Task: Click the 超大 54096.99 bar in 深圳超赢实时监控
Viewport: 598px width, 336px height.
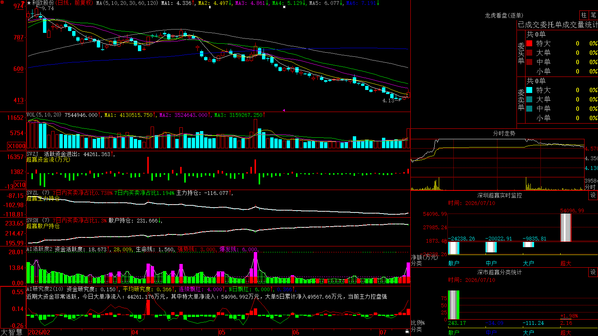Action: (x=566, y=227)
